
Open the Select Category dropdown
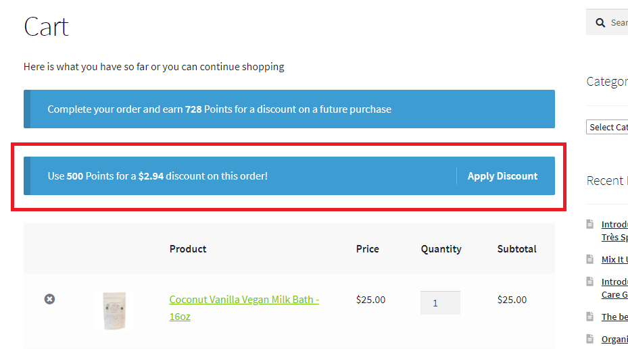tap(607, 127)
